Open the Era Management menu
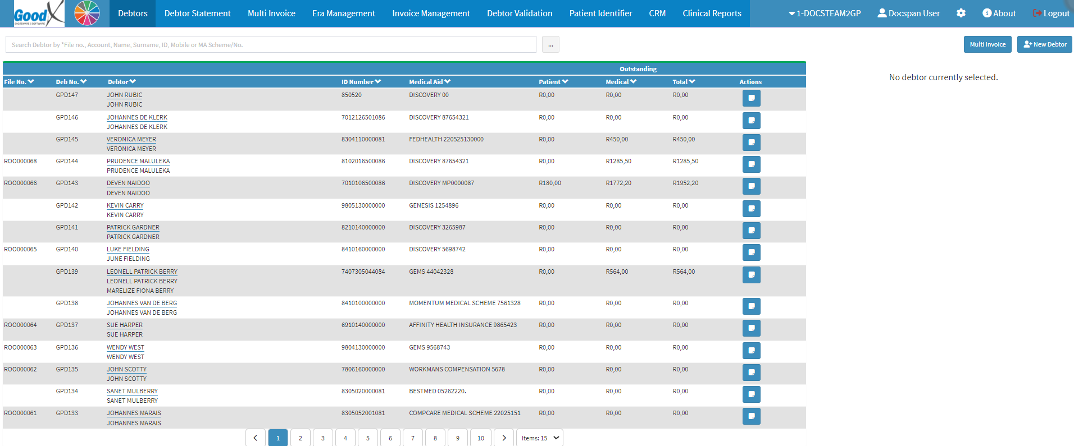Screen dimensions: 1074x446 click(343, 13)
